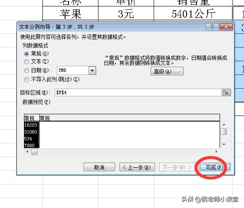
Task: Click preview value 7880
Action: pos(29,146)
